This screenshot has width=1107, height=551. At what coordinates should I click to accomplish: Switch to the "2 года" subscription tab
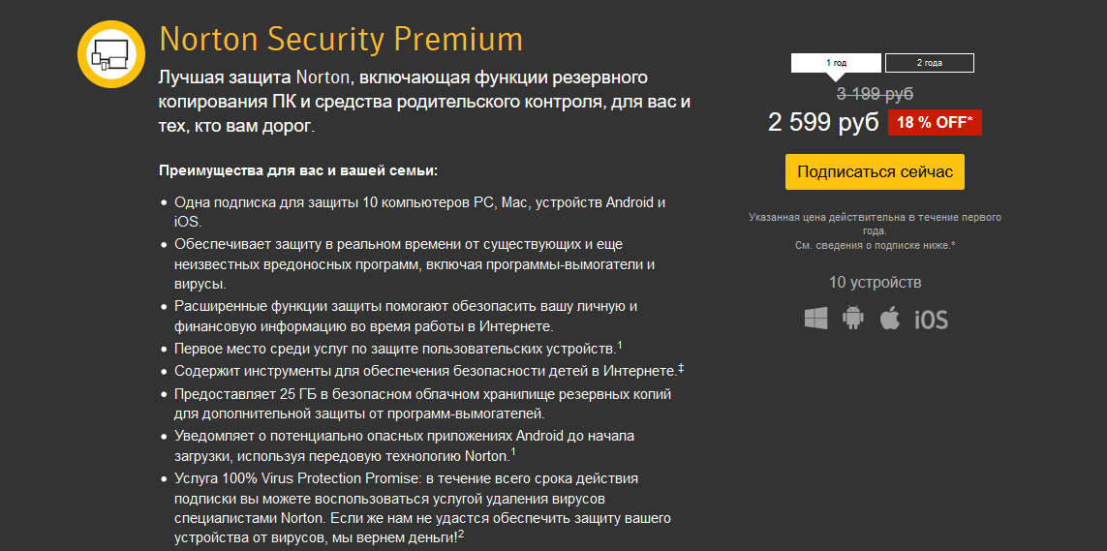(929, 63)
